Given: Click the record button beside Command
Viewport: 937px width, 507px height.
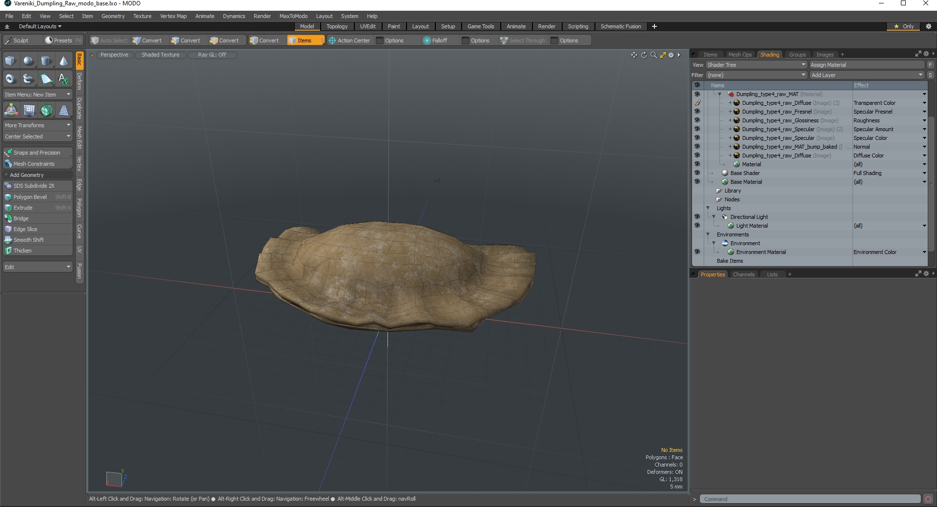Looking at the screenshot, I should pyautogui.click(x=928, y=499).
